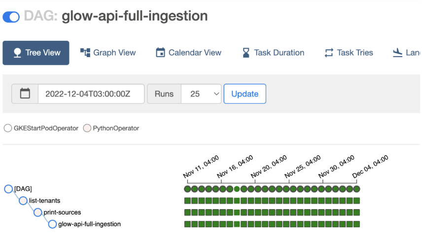Viewport: 422px width, 246px height.
Task: Open the Calendar View tab
Action: point(188,53)
